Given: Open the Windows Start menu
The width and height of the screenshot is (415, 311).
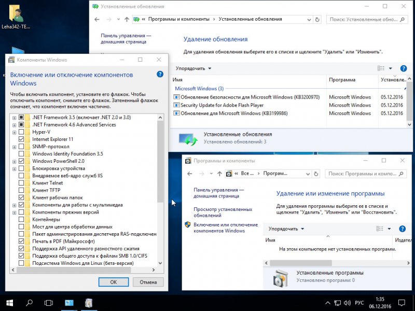Looking at the screenshot, I should point(9,303).
